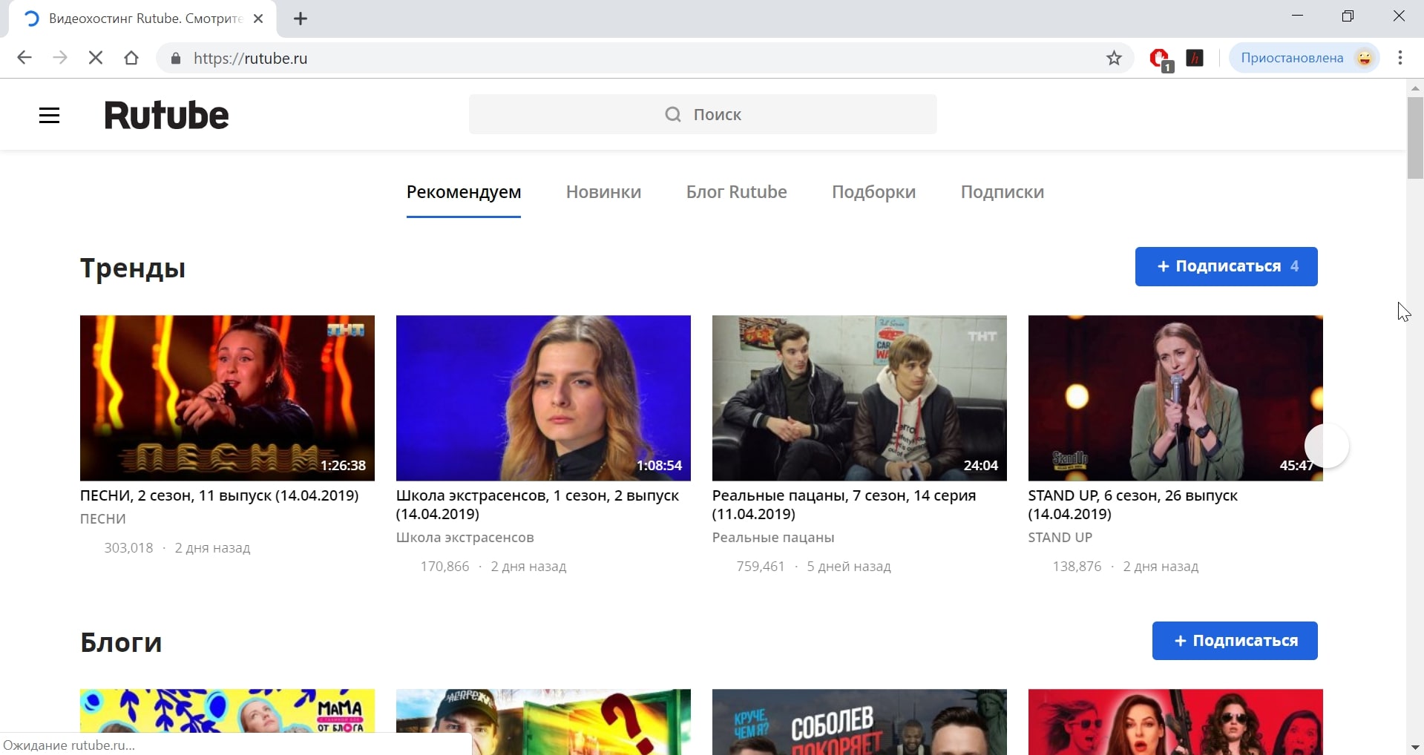Open the red ad-blocker extension icon

1159,59
